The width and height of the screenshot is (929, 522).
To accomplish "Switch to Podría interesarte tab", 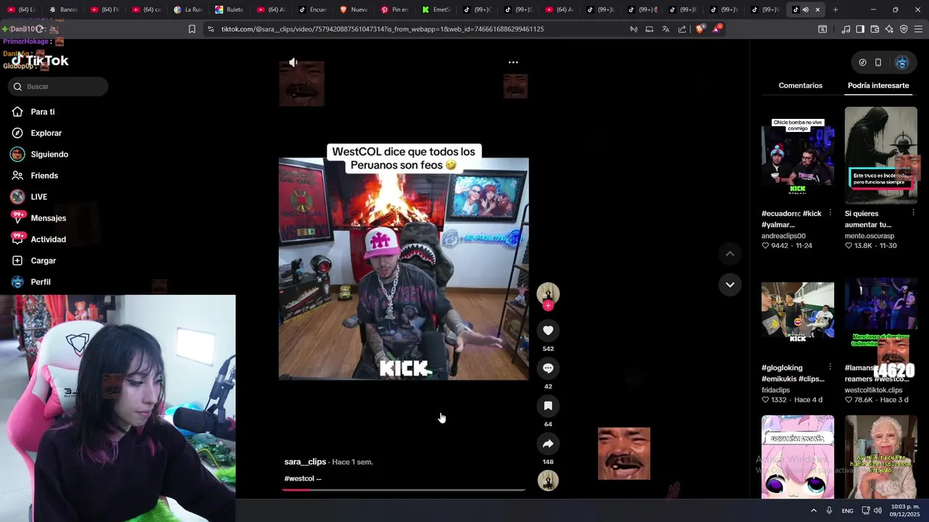I will coord(878,86).
